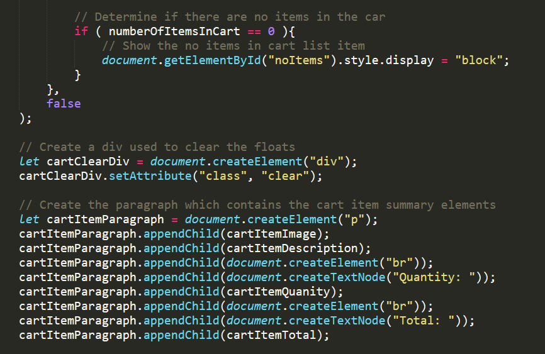The width and height of the screenshot is (545, 354).
Task: Click the string "class"
Action: pyautogui.click(x=223, y=176)
